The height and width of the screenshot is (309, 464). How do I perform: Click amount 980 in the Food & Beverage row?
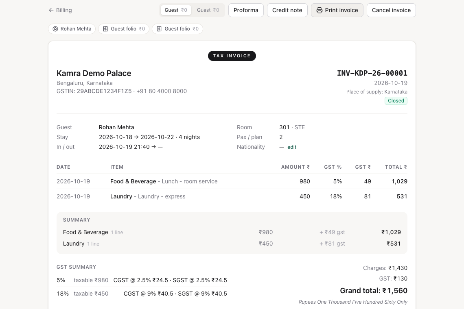click(x=305, y=182)
